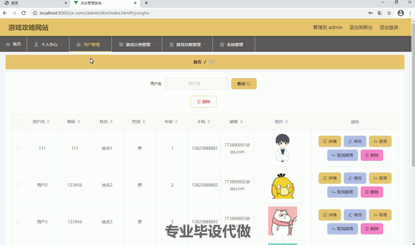Image resolution: width=415 pixels, height=245 pixels.
Task: Sort by 年龄 column arrows
Action: tap(176, 122)
